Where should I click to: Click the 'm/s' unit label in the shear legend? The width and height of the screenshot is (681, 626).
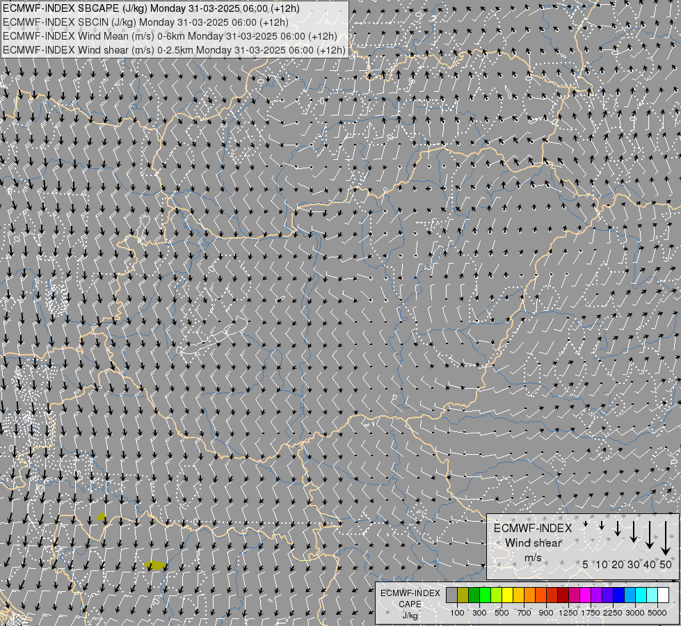click(533, 557)
